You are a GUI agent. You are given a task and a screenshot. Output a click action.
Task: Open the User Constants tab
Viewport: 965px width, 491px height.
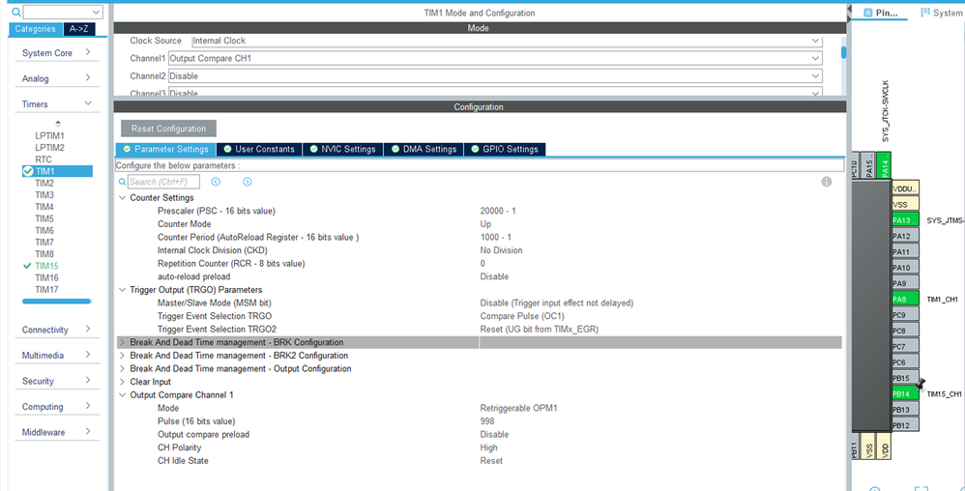tap(259, 149)
